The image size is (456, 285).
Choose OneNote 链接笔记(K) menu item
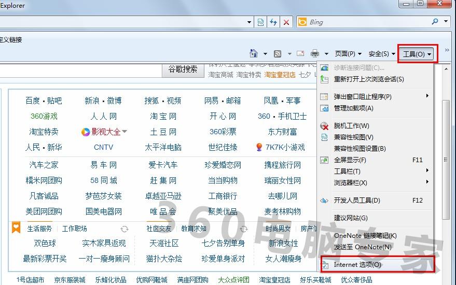[x=376, y=236]
